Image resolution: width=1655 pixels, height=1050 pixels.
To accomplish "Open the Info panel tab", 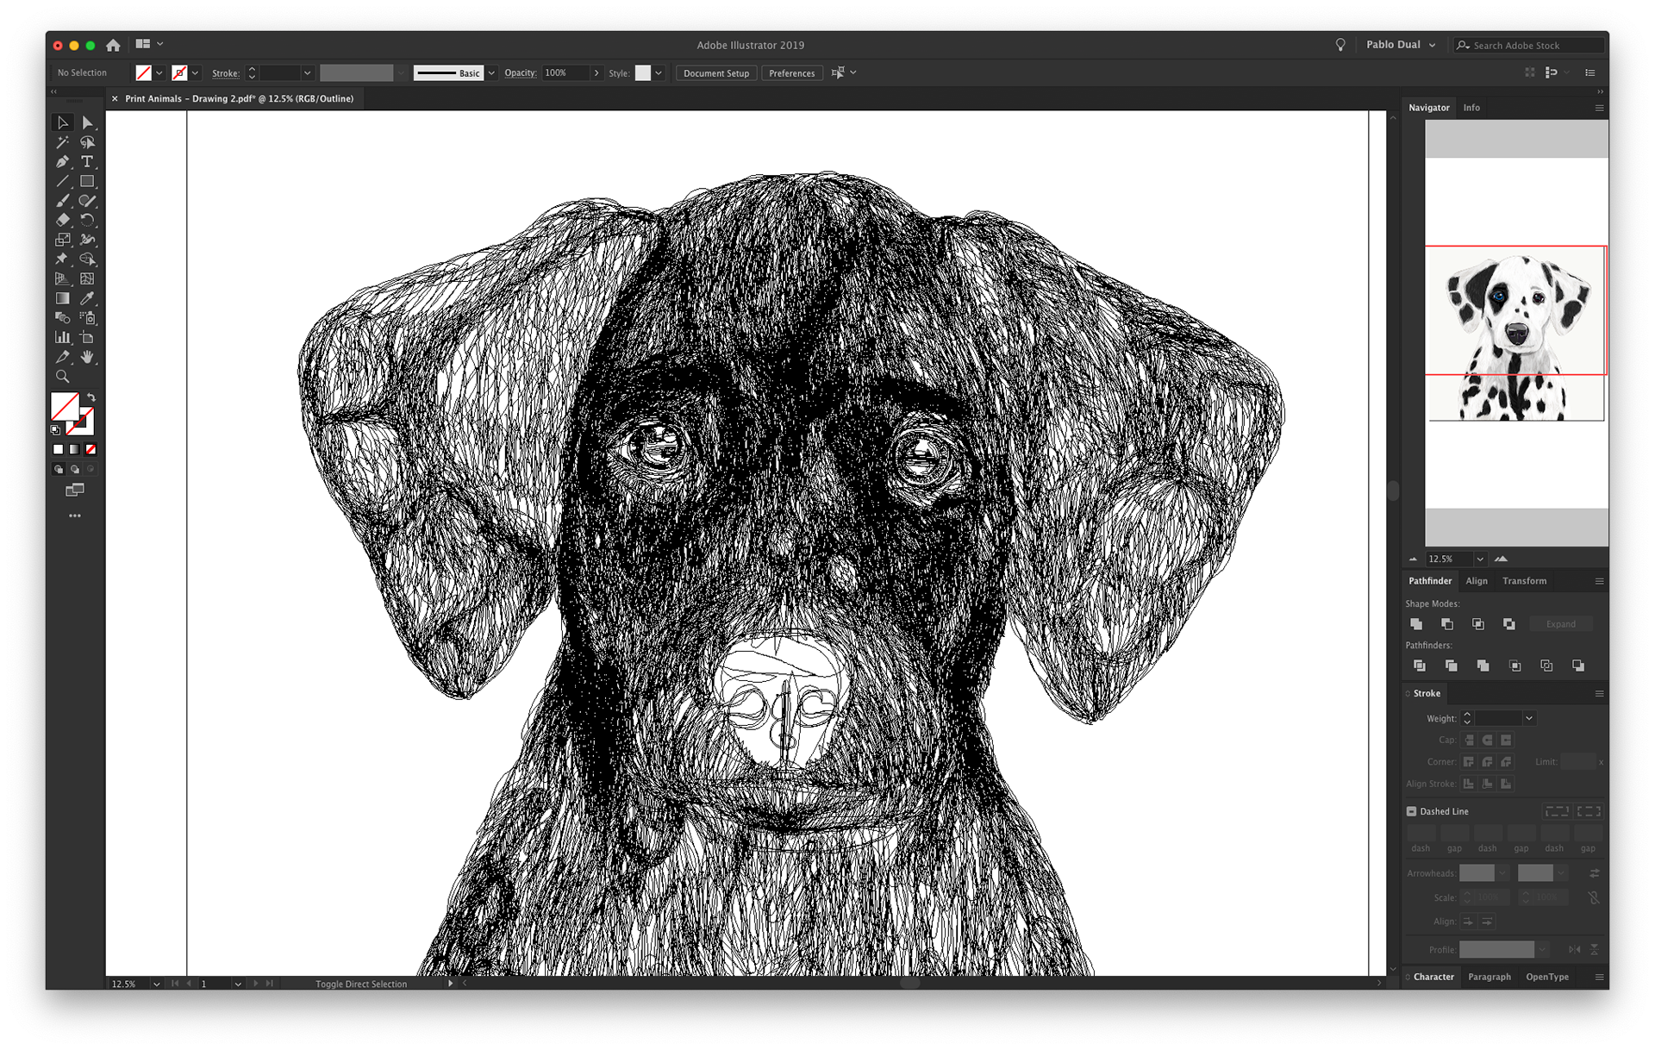I will tap(1471, 108).
